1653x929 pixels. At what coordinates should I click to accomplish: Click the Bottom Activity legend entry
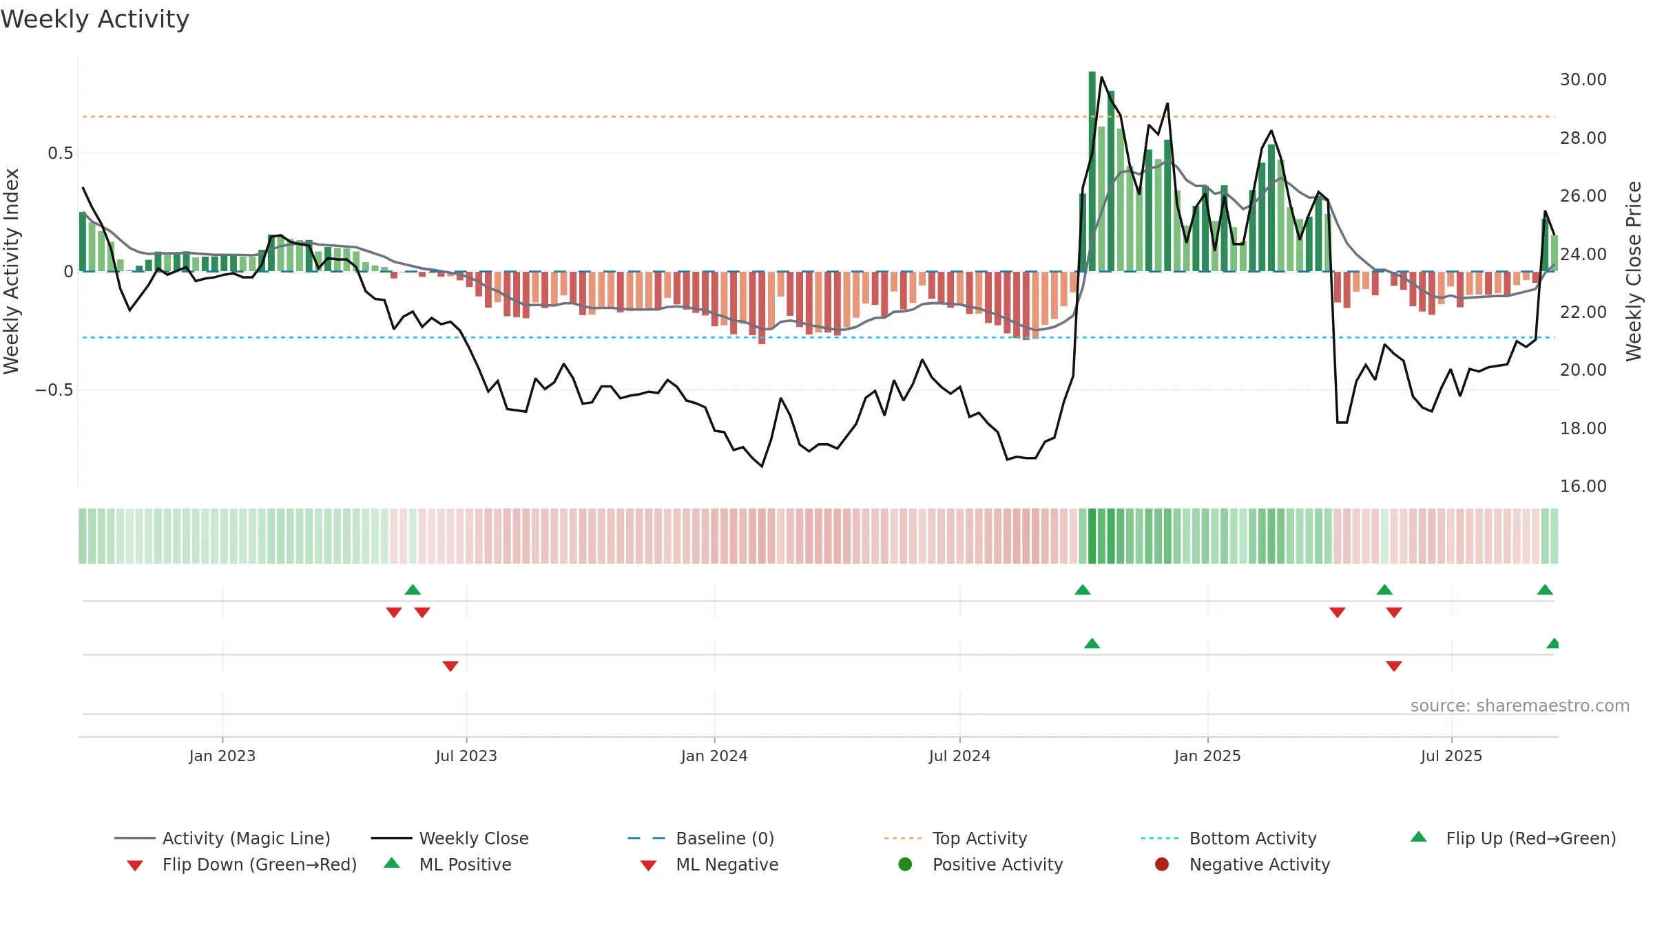(x=1229, y=838)
